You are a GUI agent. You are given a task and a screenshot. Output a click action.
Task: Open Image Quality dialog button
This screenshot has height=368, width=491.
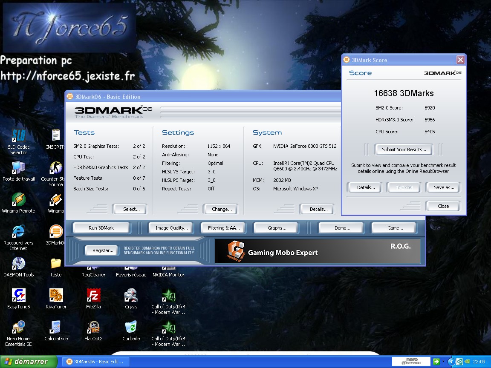(172, 228)
